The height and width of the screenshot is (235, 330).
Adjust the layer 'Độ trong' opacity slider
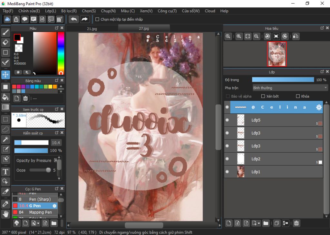click(x=283, y=80)
